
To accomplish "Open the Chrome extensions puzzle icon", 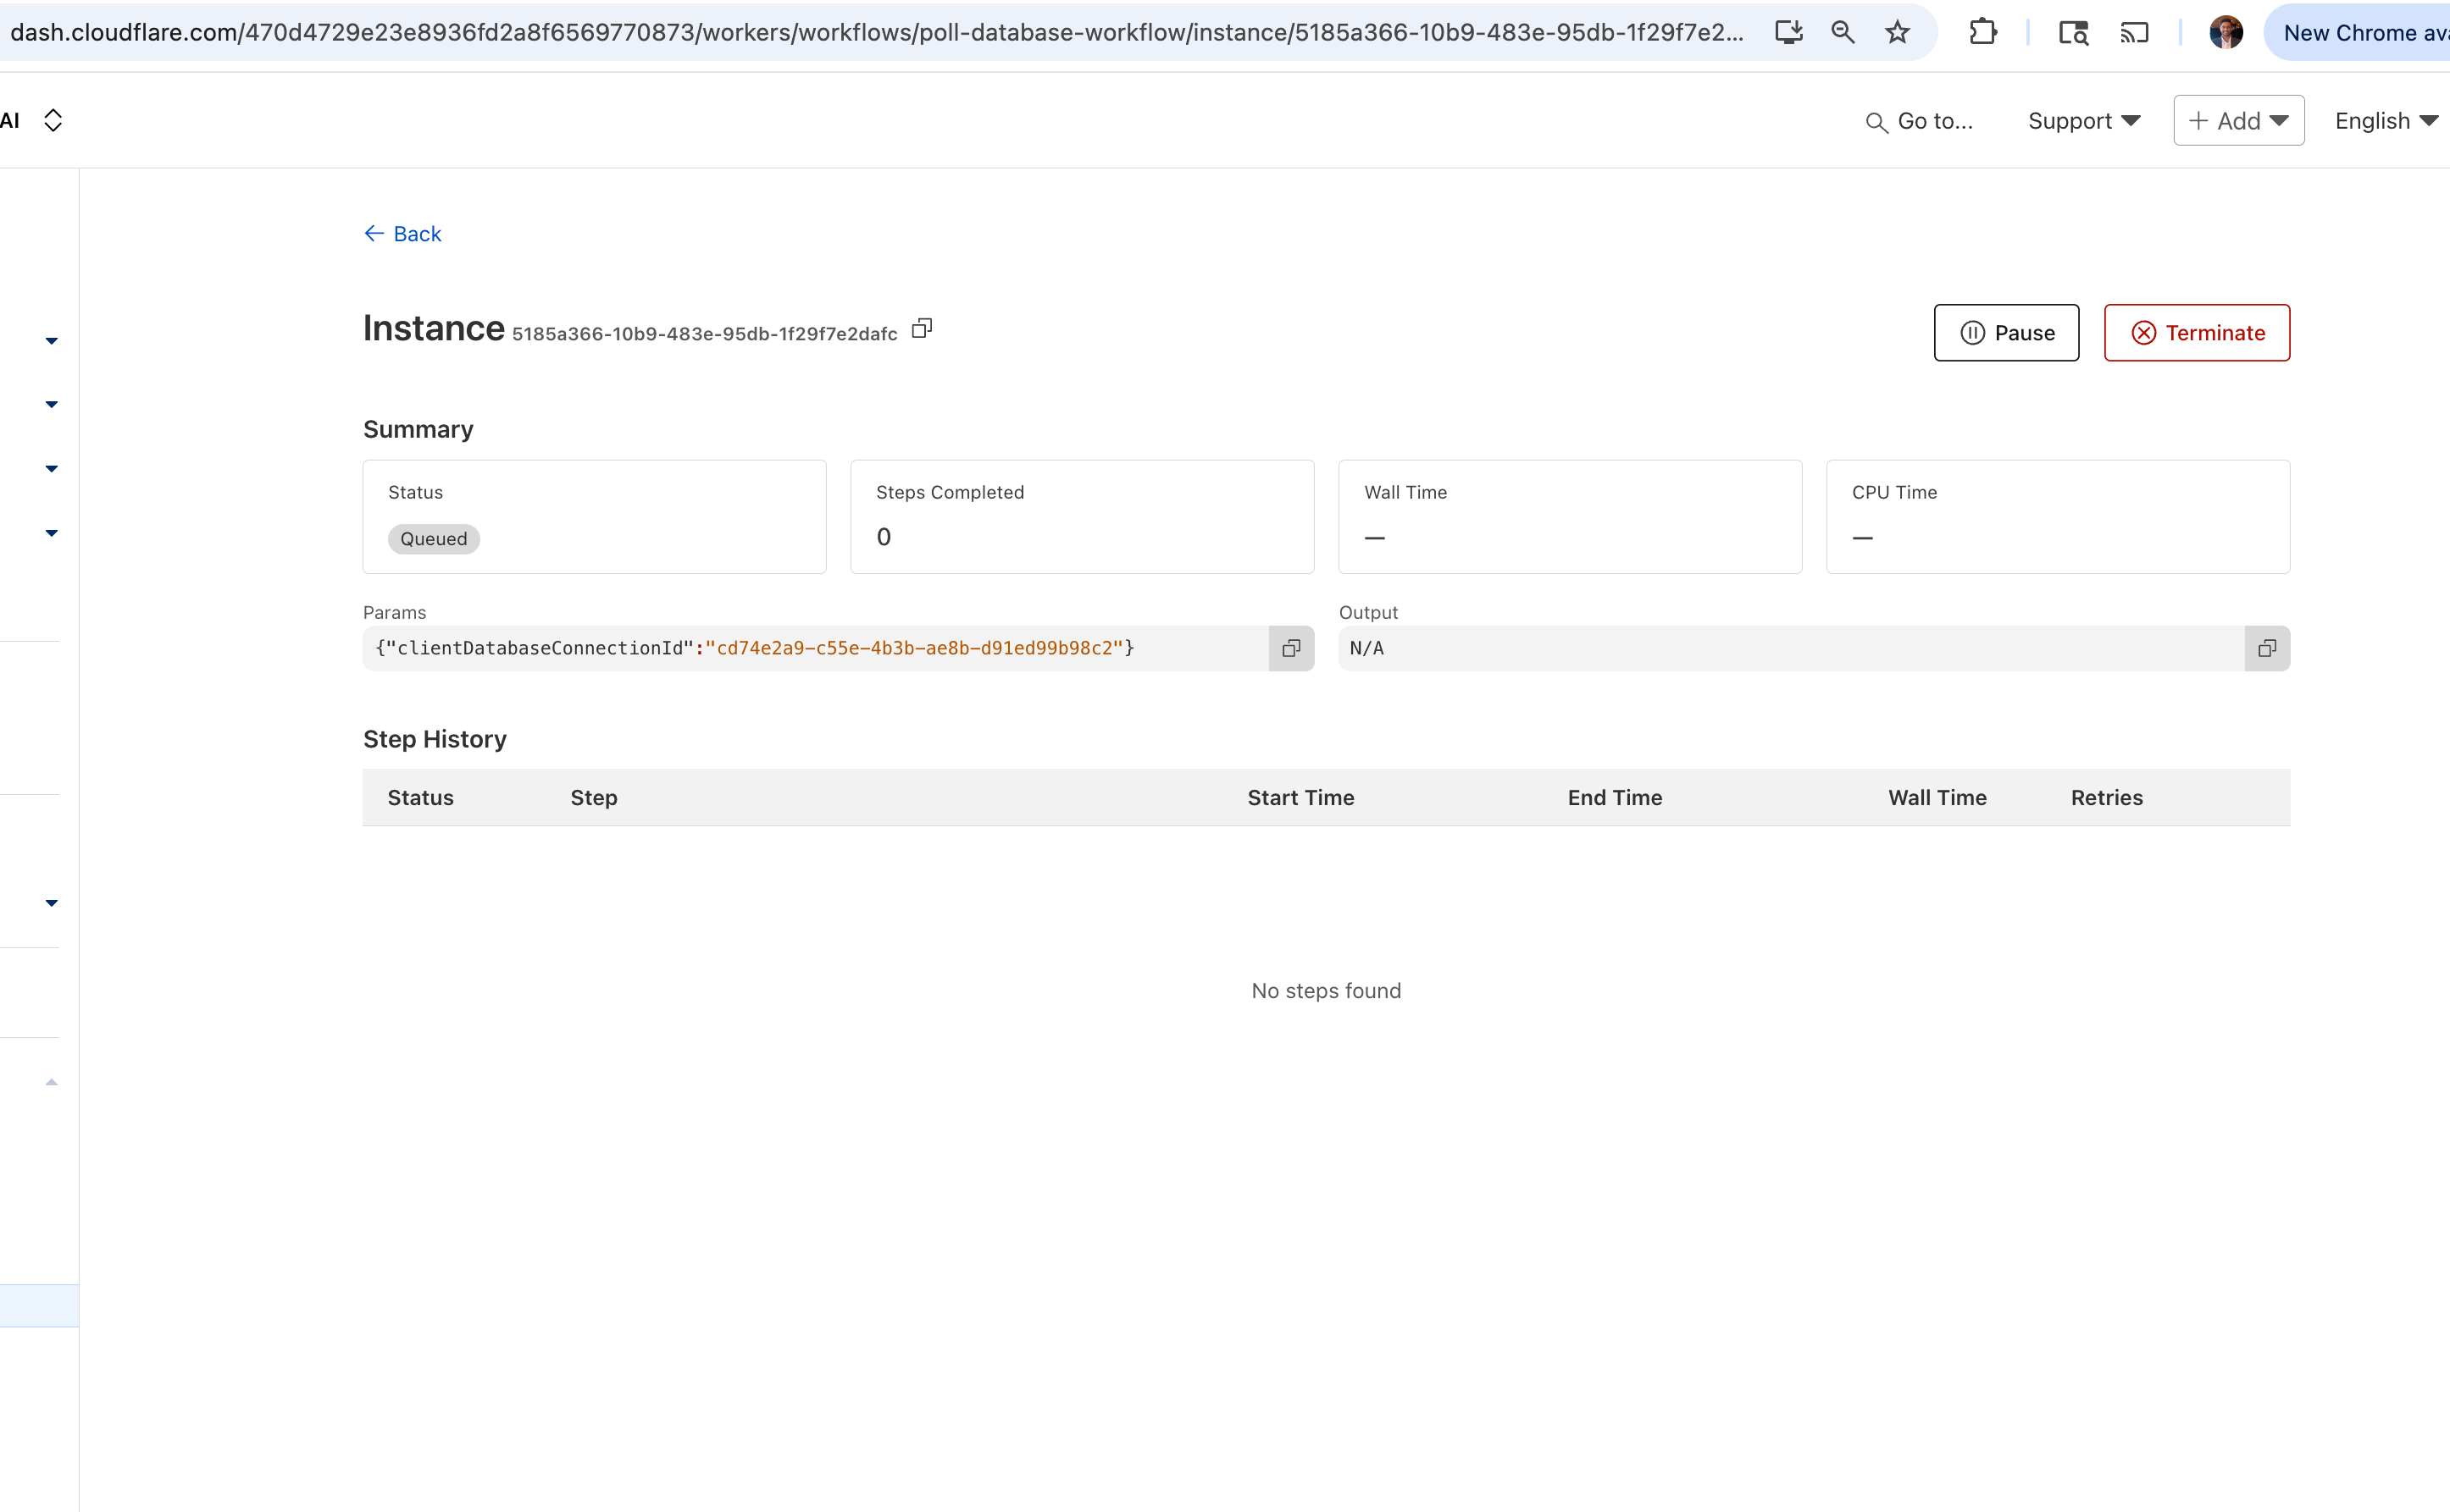I will click(x=1982, y=33).
